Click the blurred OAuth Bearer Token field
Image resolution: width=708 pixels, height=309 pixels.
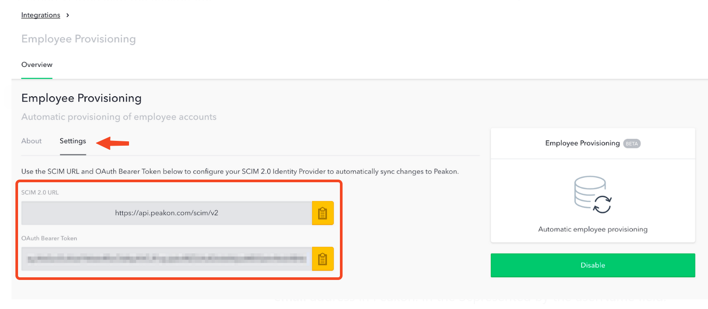click(x=166, y=259)
